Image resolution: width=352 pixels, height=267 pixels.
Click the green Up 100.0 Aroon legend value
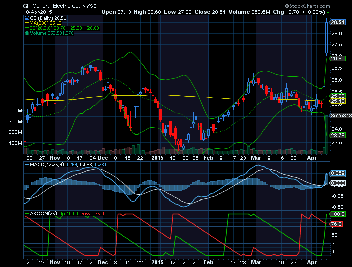[68, 214]
